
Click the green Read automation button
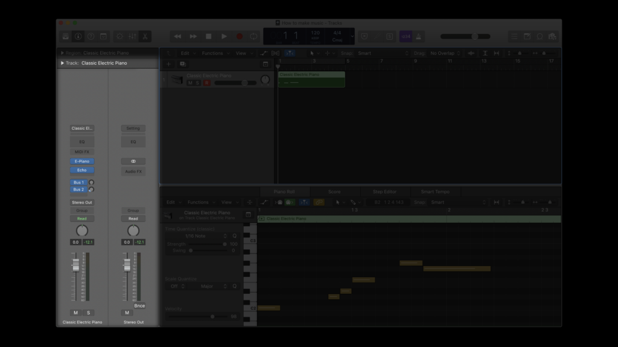pyautogui.click(x=82, y=218)
